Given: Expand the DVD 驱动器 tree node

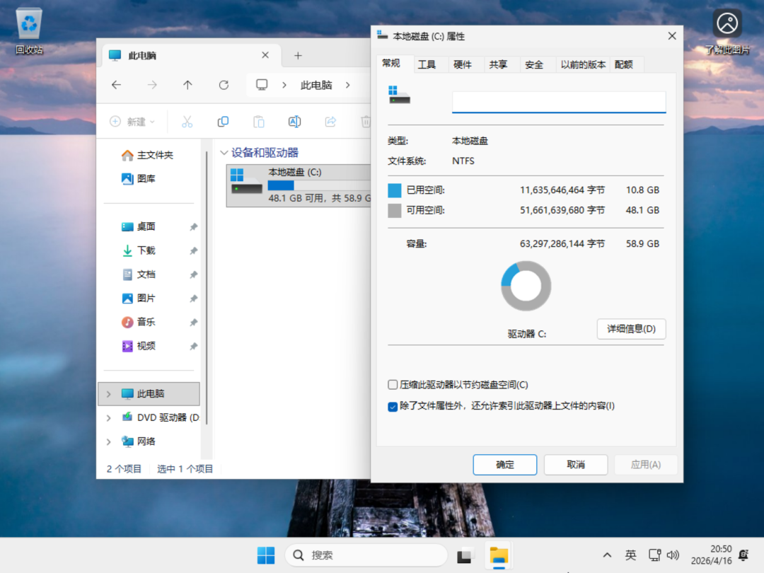Looking at the screenshot, I should click(109, 417).
